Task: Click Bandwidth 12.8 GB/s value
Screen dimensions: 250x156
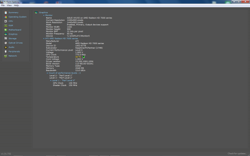Action: pyautogui.click(x=80, y=70)
